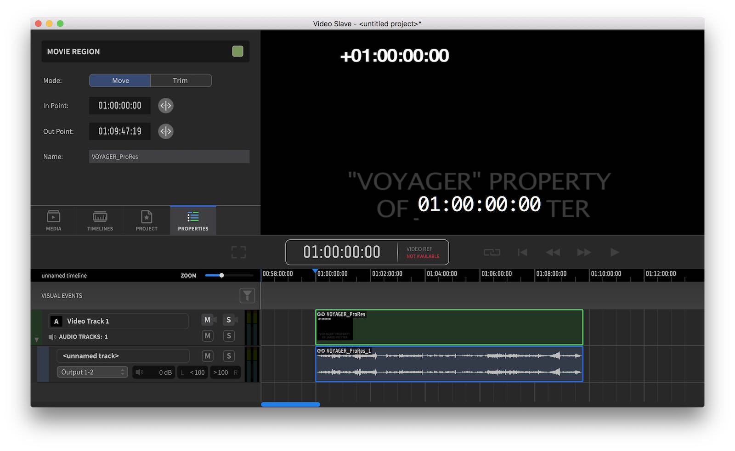This screenshot has height=451, width=735.
Task: Click the Out Point timecode field
Action: (120, 131)
